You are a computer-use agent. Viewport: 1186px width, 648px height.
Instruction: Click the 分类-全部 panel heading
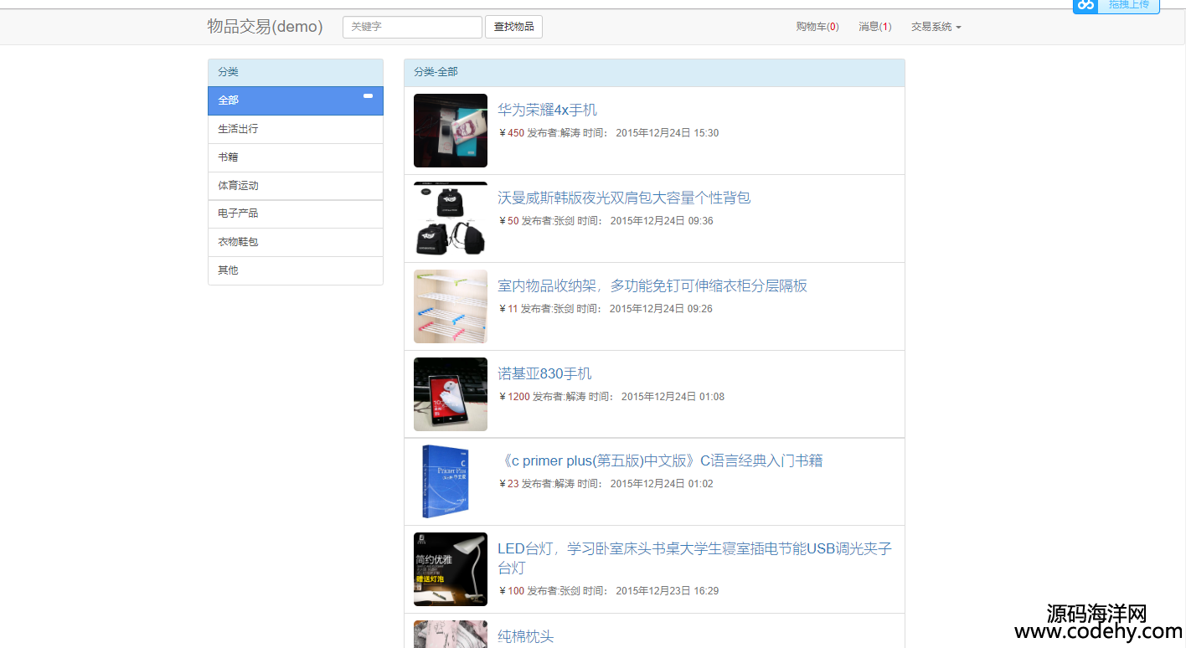click(x=654, y=73)
